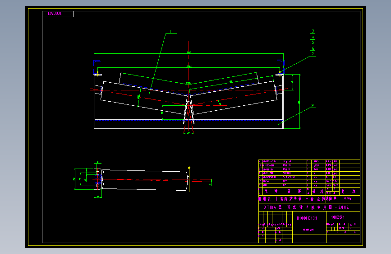The image size is (391, 254).
Task: Click the part balloon number 2
Action: [313, 106]
